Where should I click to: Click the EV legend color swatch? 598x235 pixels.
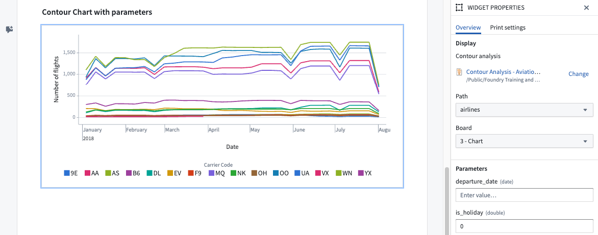tap(170, 173)
